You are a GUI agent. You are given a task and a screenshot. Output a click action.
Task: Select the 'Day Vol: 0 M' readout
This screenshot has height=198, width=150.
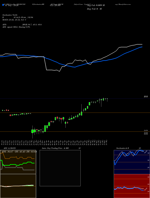94,9
